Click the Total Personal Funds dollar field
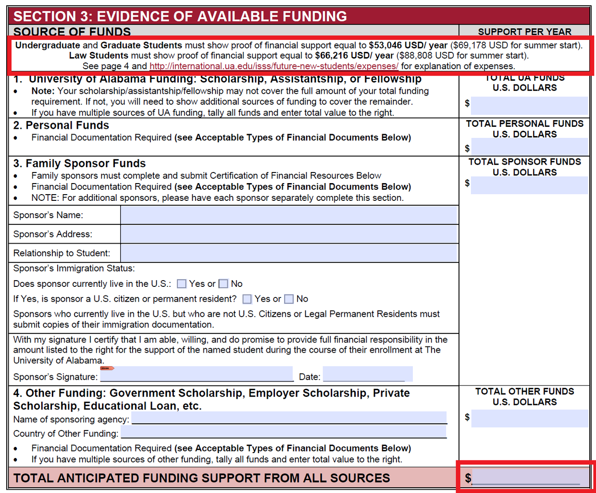This screenshot has width=596, height=493. coord(529,147)
